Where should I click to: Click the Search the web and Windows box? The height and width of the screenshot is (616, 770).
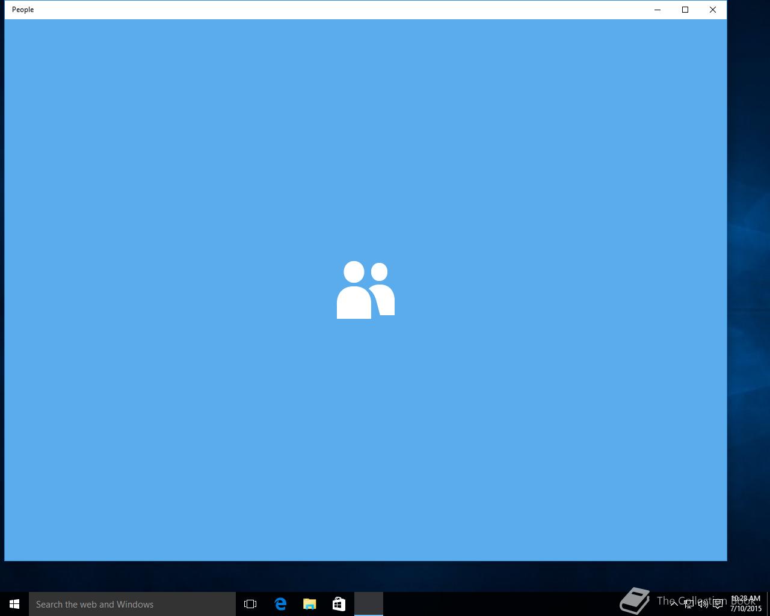[x=132, y=604]
